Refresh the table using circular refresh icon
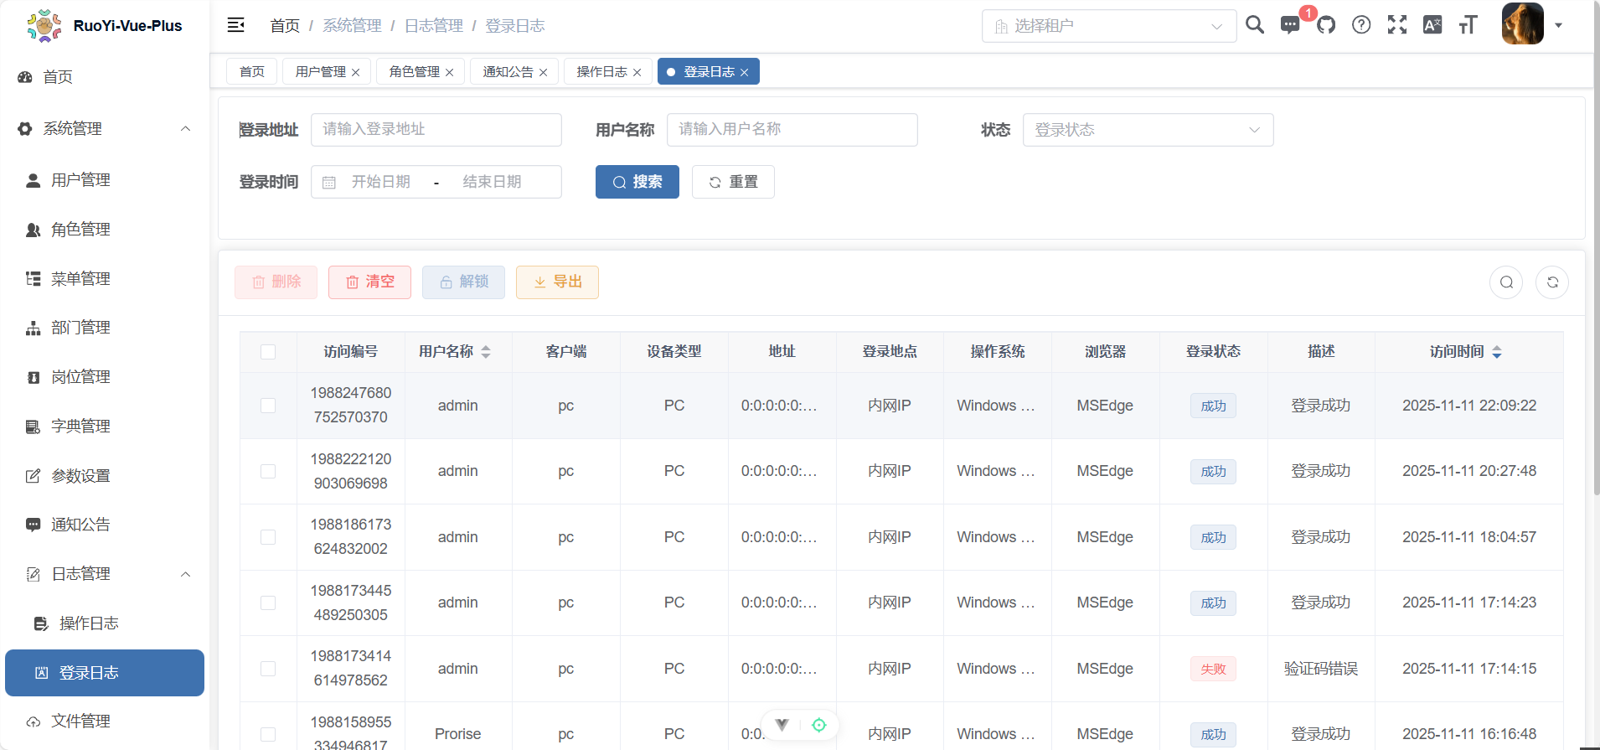This screenshot has height=750, width=1600. [1551, 282]
